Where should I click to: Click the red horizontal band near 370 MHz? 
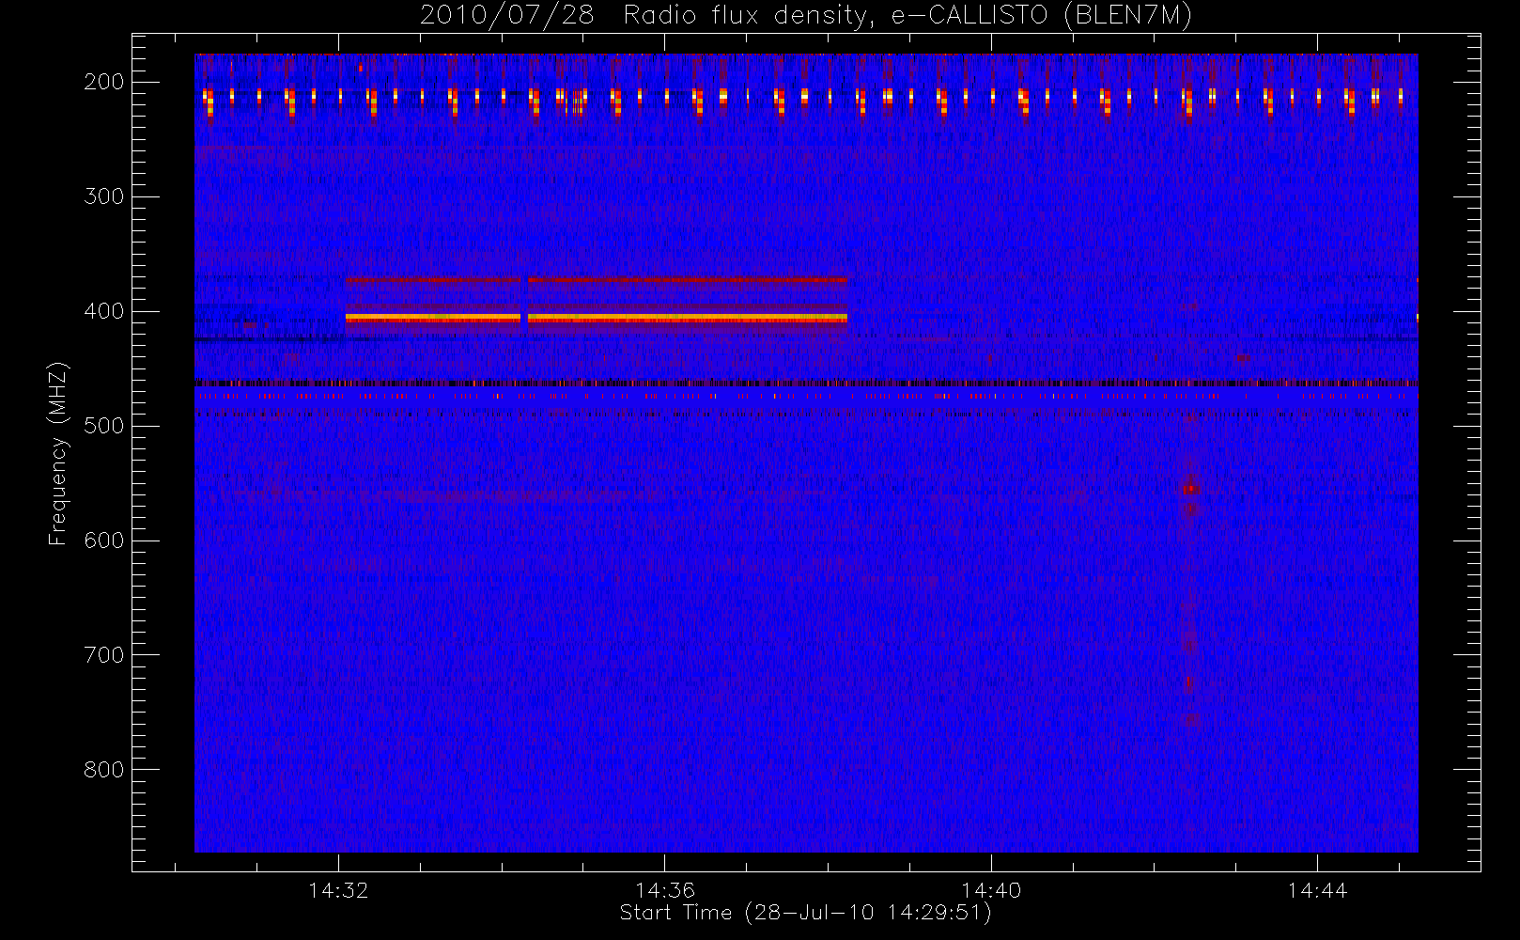(x=596, y=279)
